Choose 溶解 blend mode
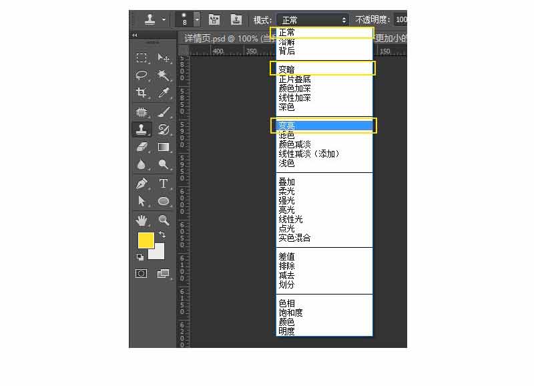This screenshot has height=386, width=534. 324,42
